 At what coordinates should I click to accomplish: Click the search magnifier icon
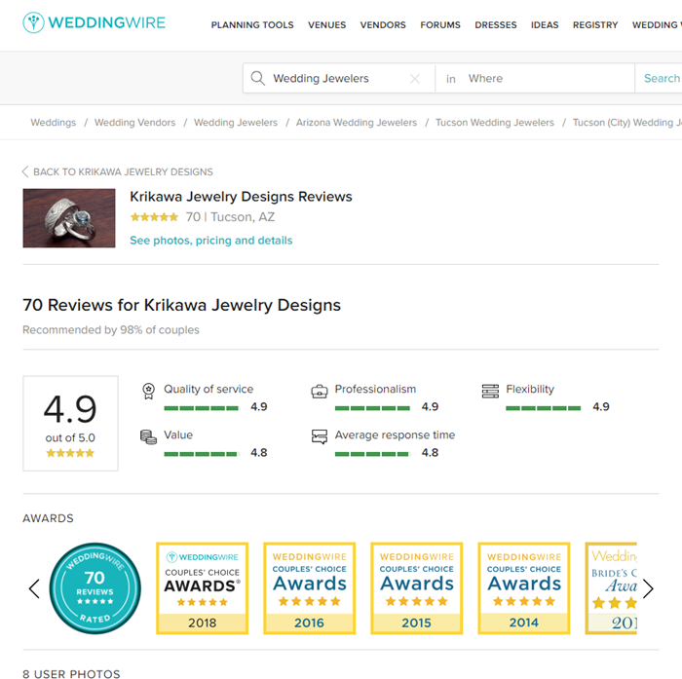(x=257, y=78)
